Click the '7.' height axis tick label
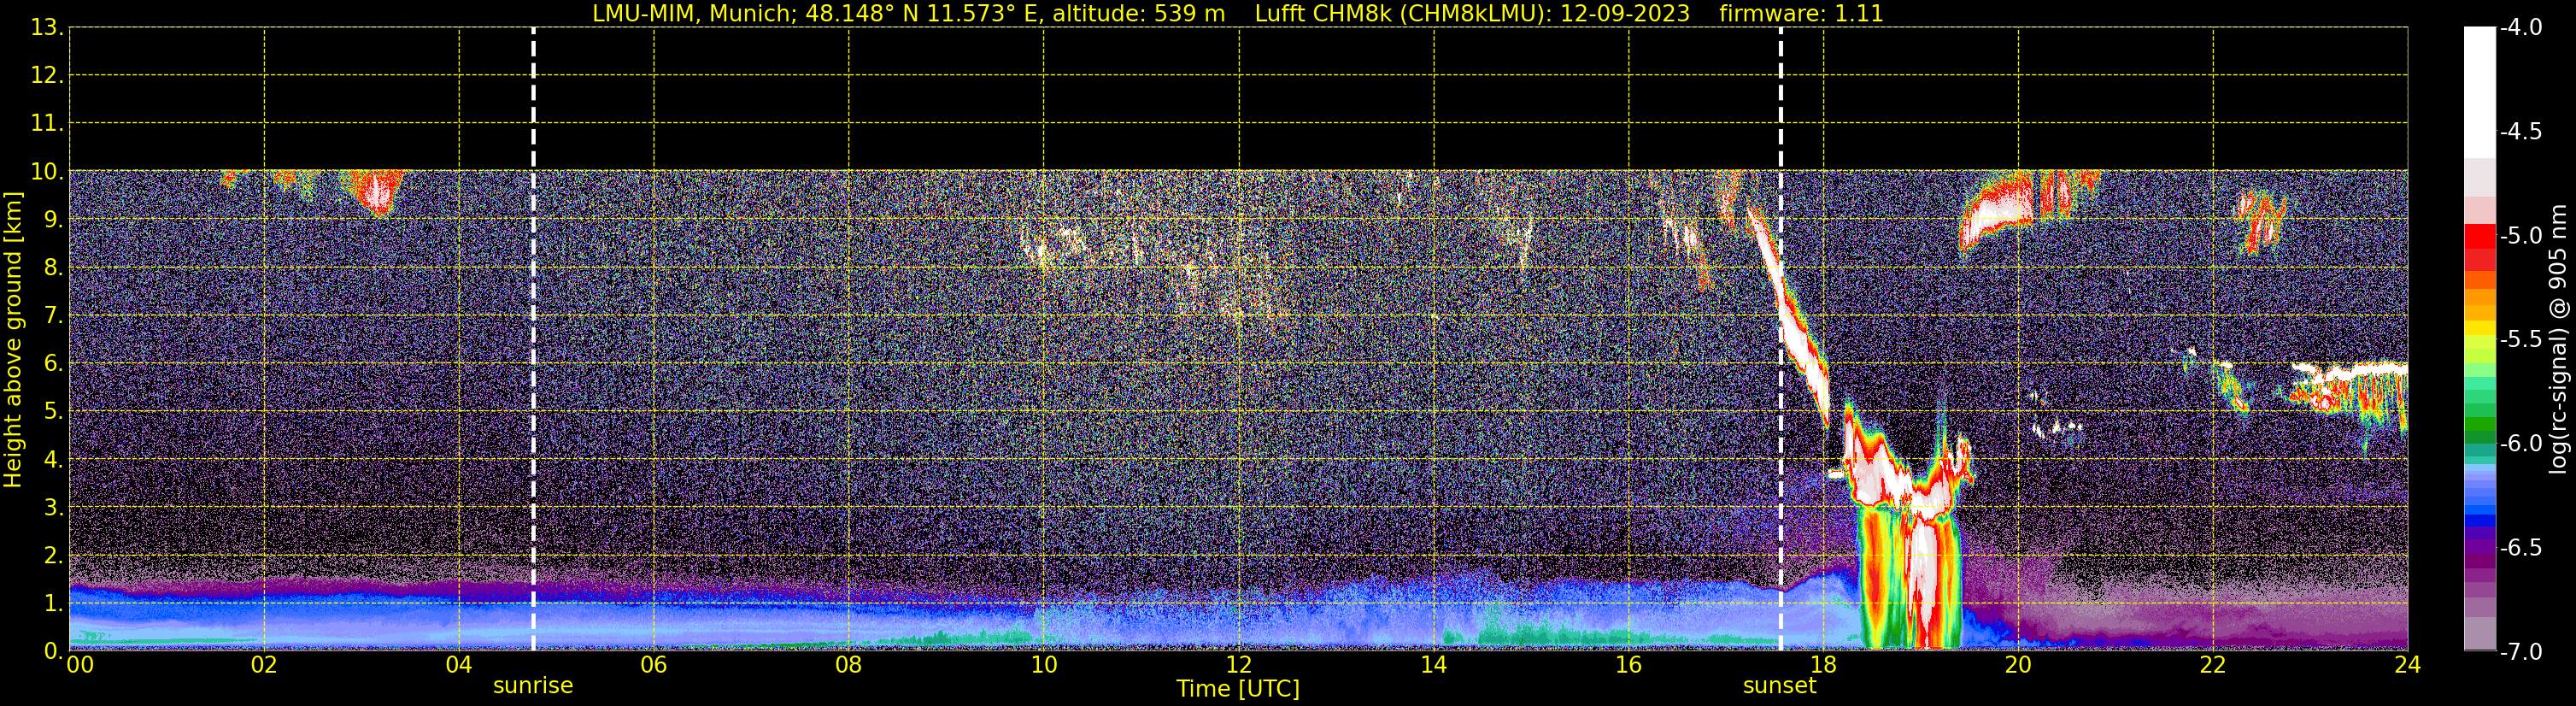The width and height of the screenshot is (2576, 706). click(x=53, y=315)
